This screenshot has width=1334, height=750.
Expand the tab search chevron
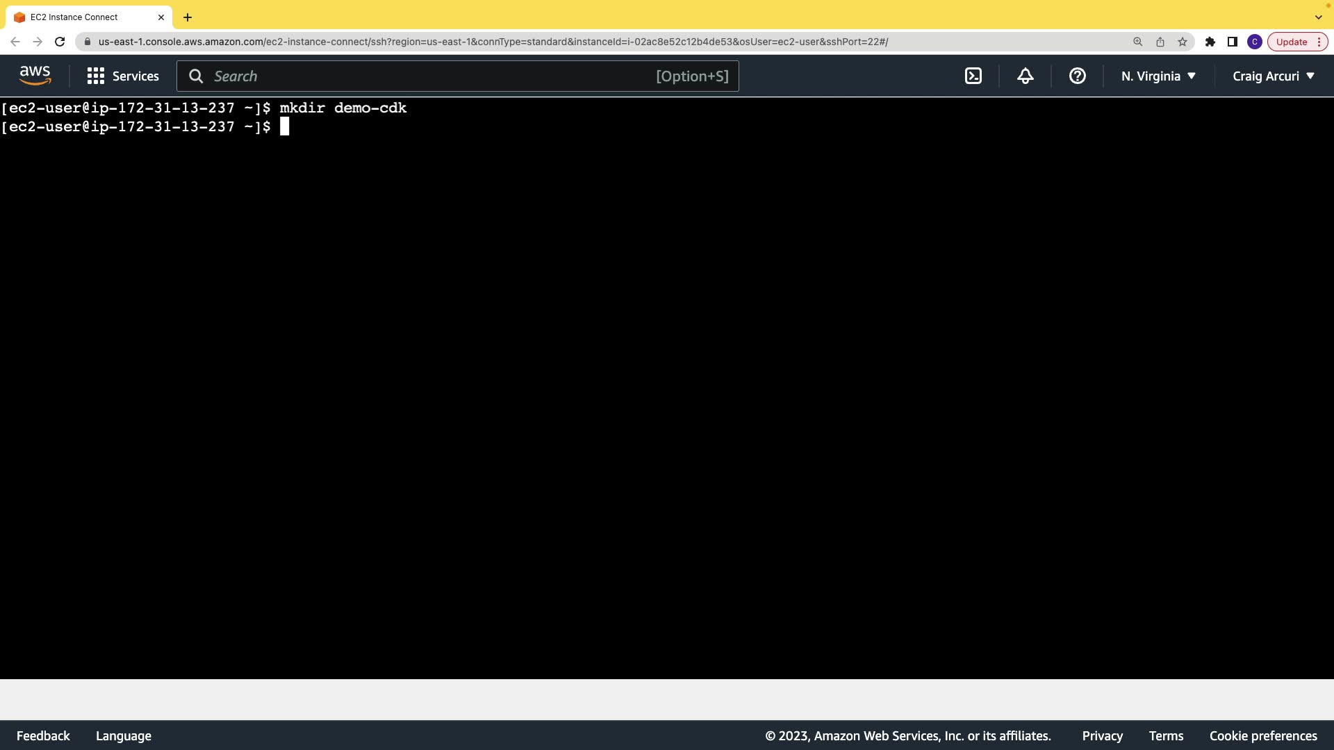pos(1318,17)
